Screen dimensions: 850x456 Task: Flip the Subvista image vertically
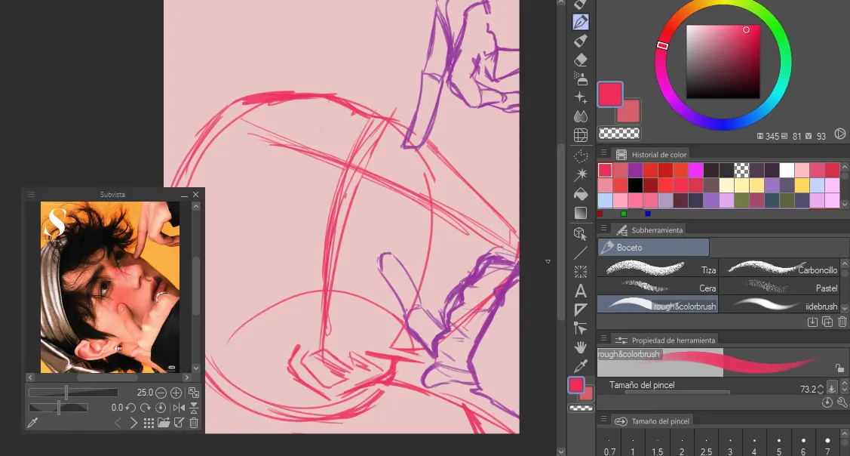(x=194, y=408)
